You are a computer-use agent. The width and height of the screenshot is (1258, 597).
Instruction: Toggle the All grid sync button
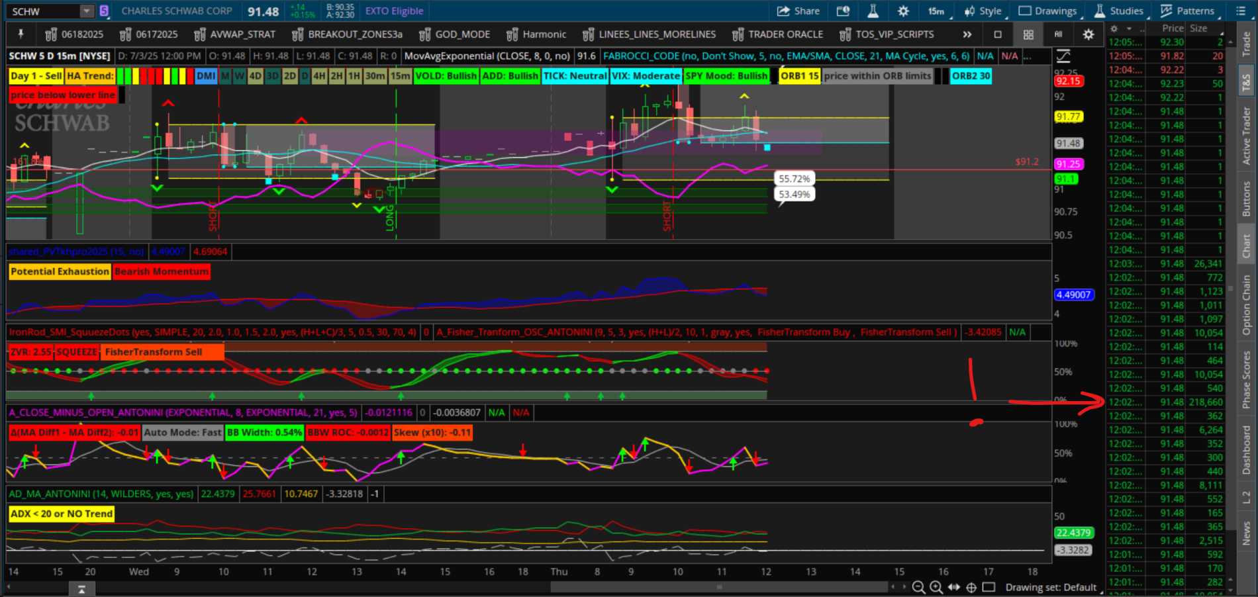1058,34
